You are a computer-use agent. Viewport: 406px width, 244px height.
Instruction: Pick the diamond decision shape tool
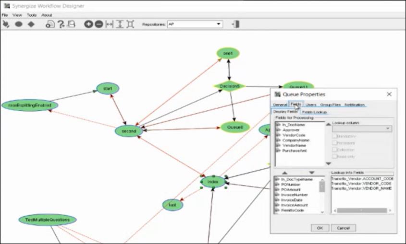coord(31,24)
